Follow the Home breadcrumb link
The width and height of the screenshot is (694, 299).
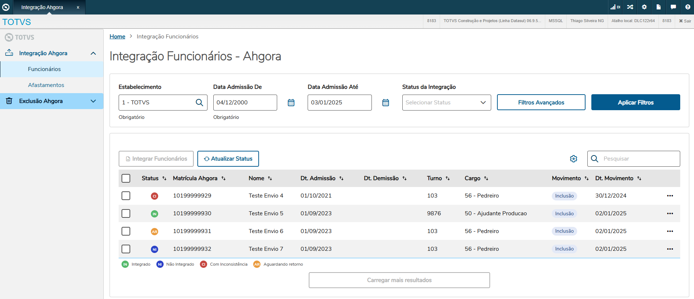(117, 37)
